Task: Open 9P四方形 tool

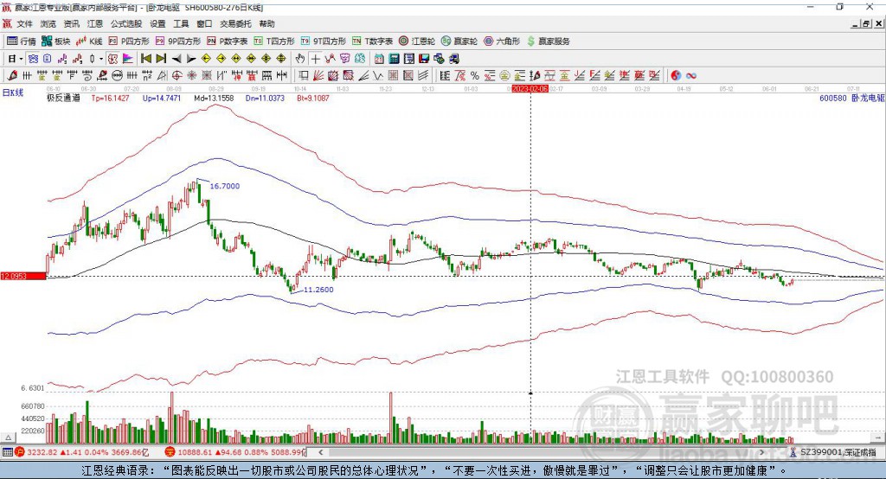Action: pos(178,42)
